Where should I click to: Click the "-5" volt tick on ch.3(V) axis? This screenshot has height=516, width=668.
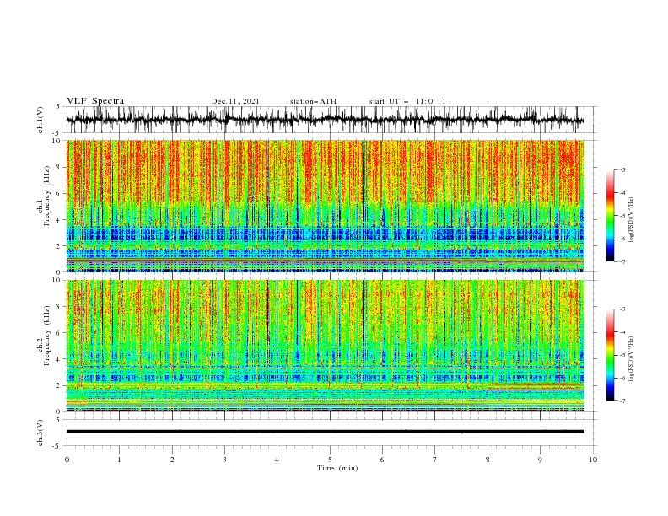tap(57, 446)
